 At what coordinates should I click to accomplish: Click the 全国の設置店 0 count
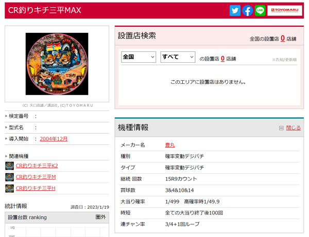click(x=283, y=38)
